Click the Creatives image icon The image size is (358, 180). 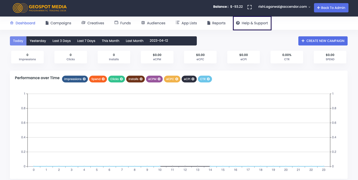pyautogui.click(x=83, y=23)
